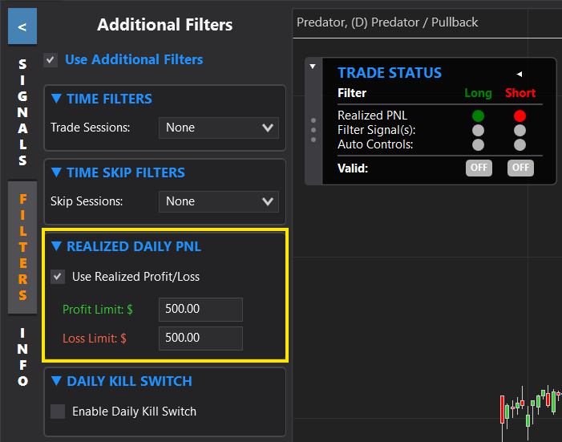562x442 pixels.
Task: Open the Info vertical tab
Action: pos(22,356)
